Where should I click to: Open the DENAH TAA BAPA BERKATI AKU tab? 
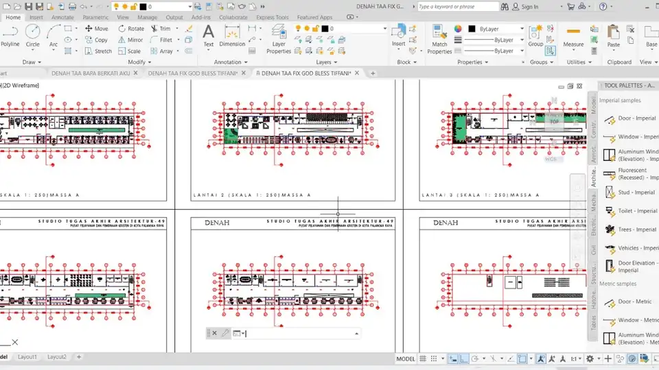tap(91, 73)
